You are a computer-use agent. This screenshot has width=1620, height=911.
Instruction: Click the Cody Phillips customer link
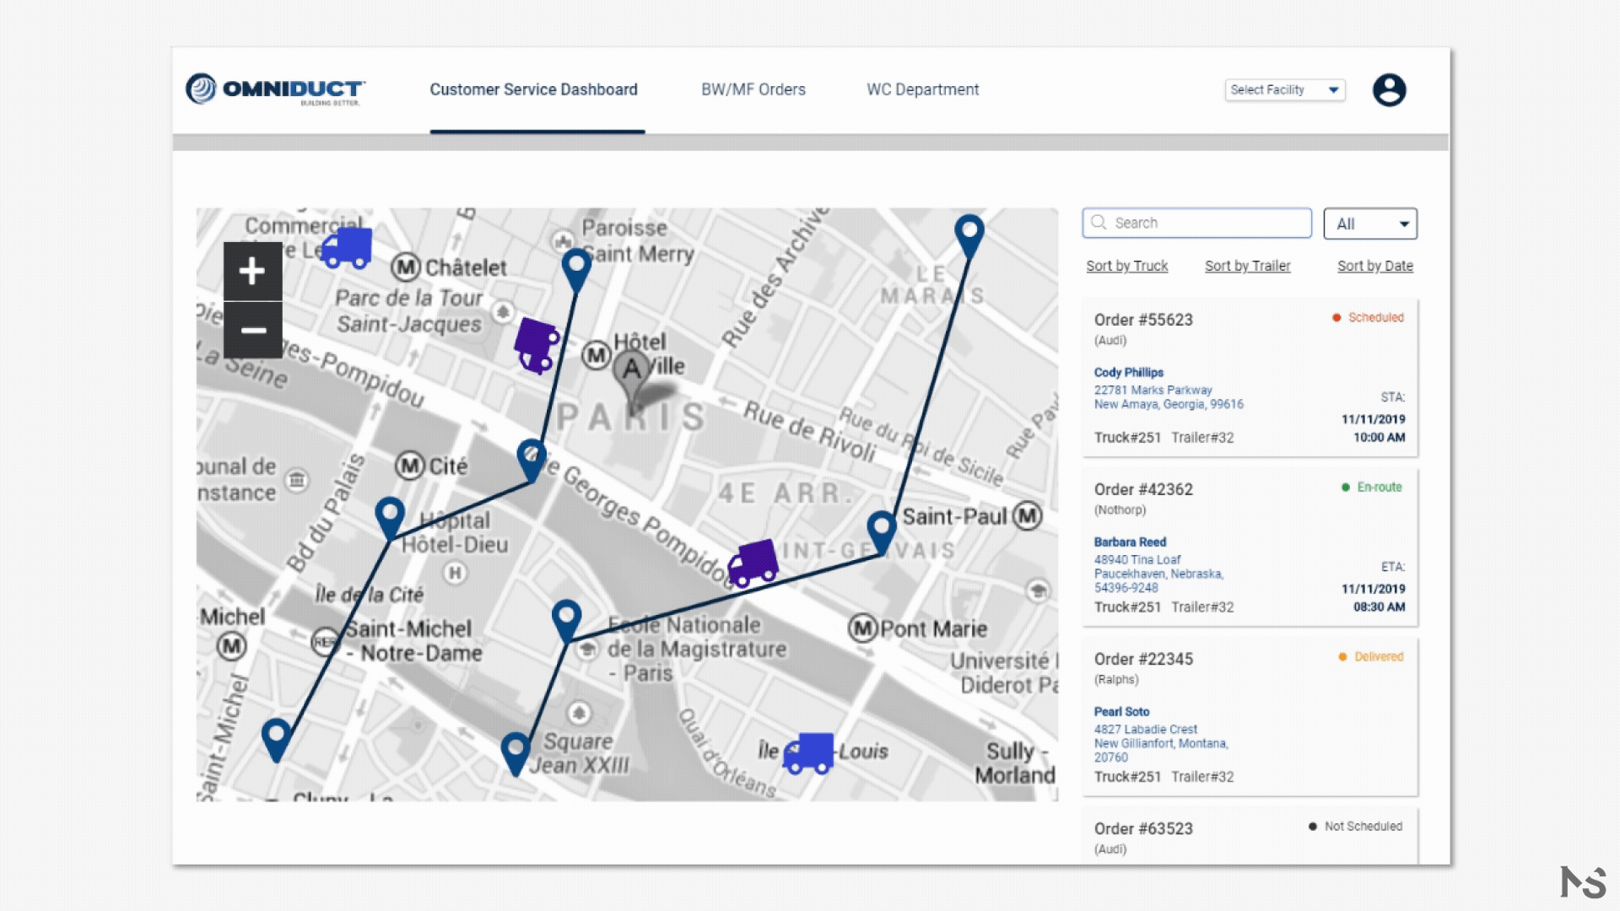[1128, 372]
